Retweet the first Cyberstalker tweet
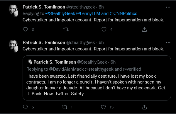Image resolution: width=176 pixels, height=114 pixels. (x=66, y=30)
